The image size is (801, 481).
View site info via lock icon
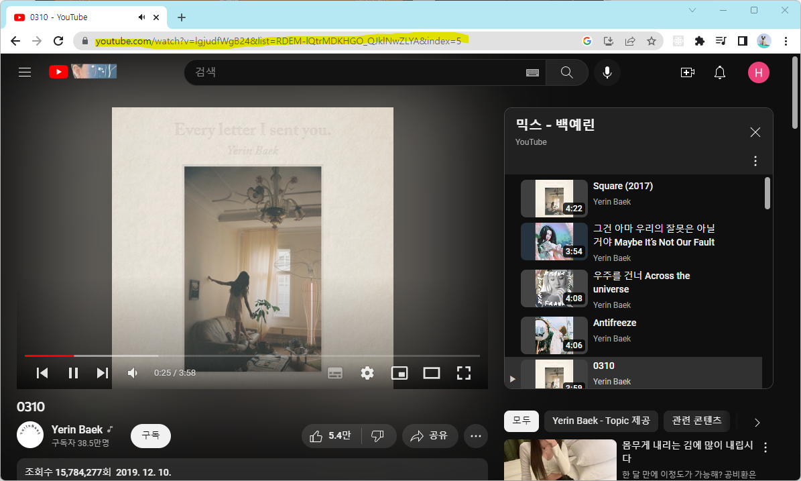tap(85, 41)
